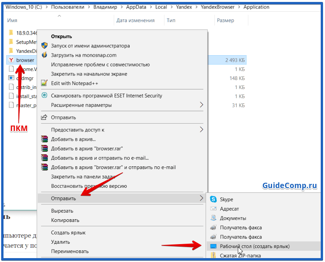Sort by Размер column header
Image resolution: width=325 pixels, height=262 pixels.
[x=225, y=20]
